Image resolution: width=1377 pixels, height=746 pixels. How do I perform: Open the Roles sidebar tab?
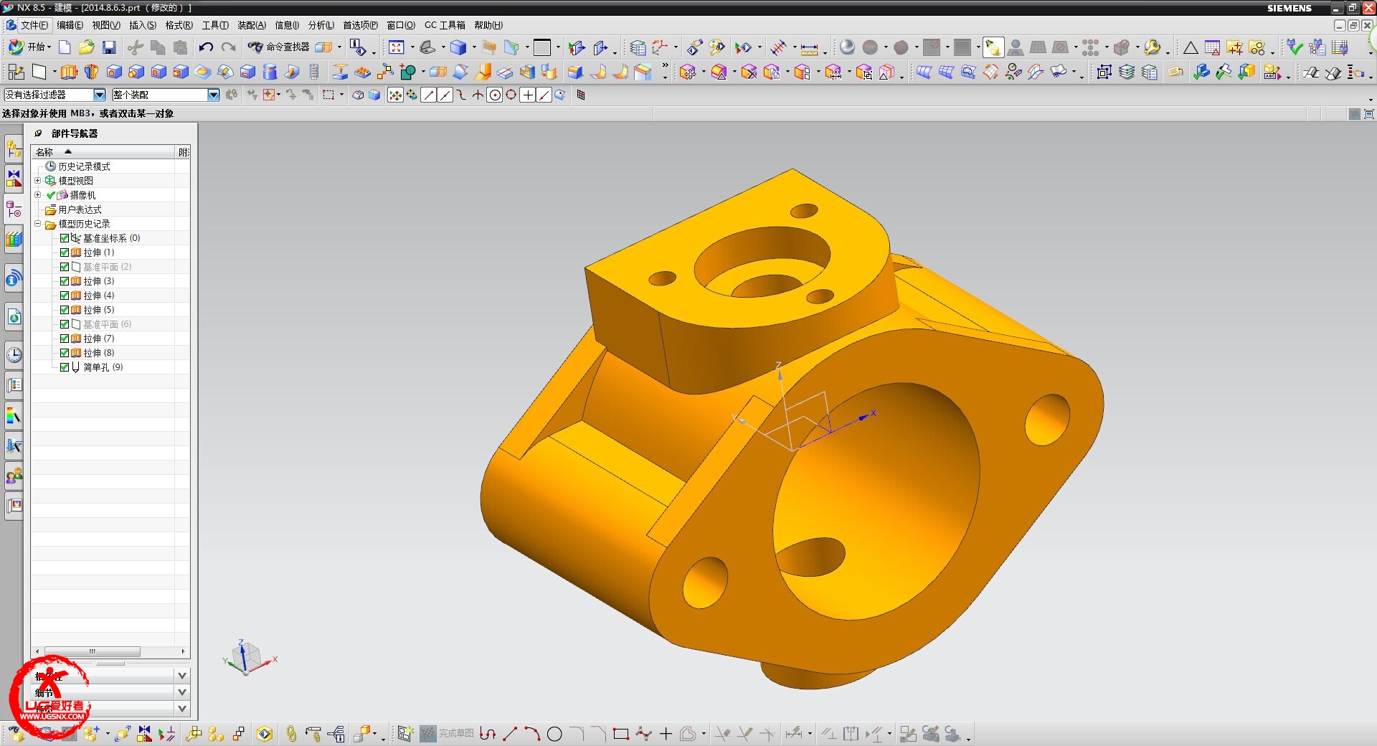pyautogui.click(x=14, y=476)
